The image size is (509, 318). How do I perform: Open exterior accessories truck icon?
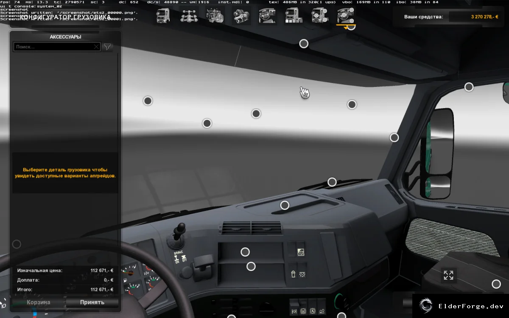pos(319,16)
